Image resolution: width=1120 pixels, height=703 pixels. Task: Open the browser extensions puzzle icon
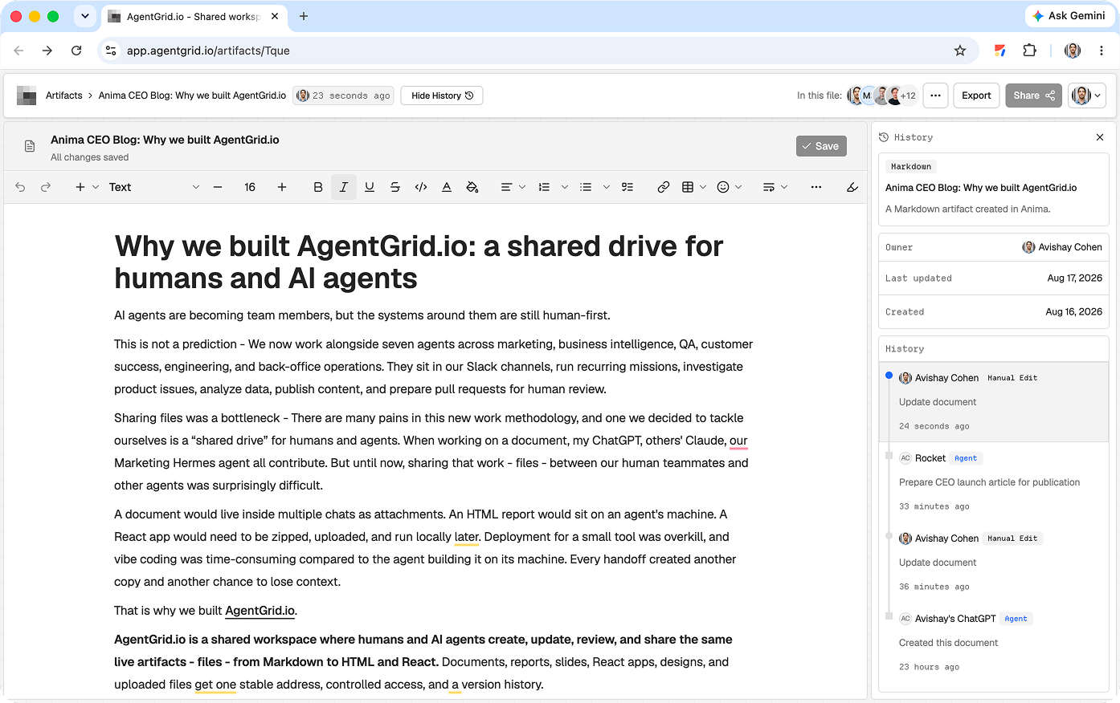click(x=1030, y=51)
